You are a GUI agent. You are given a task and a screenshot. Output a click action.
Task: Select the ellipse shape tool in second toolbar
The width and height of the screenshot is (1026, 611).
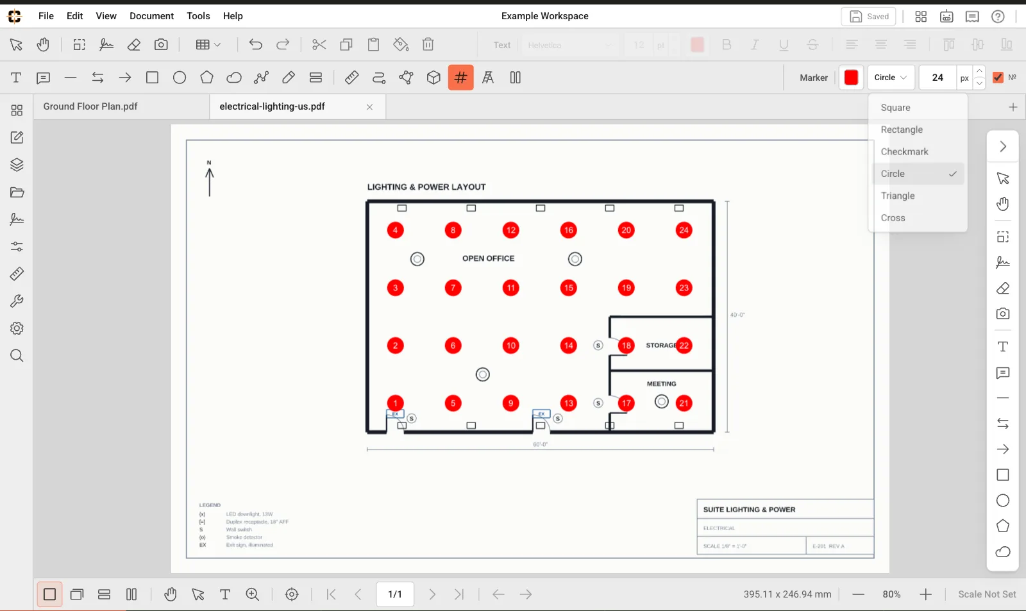(x=180, y=78)
